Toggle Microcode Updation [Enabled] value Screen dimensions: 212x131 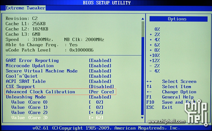point(100,66)
